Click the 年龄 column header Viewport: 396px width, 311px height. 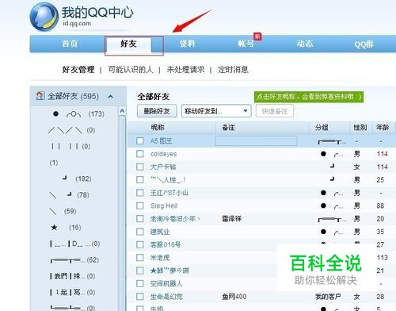pos(383,128)
